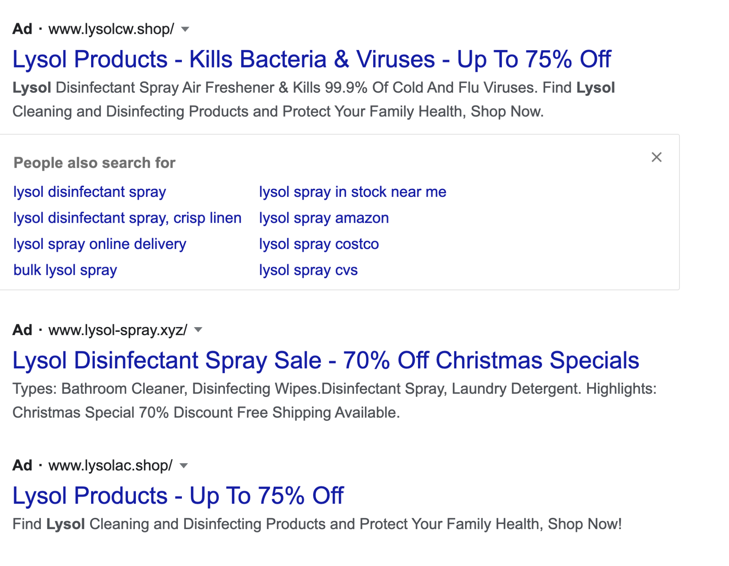Search for lysol disinfectant spray
The height and width of the screenshot is (566, 729).
coord(90,192)
